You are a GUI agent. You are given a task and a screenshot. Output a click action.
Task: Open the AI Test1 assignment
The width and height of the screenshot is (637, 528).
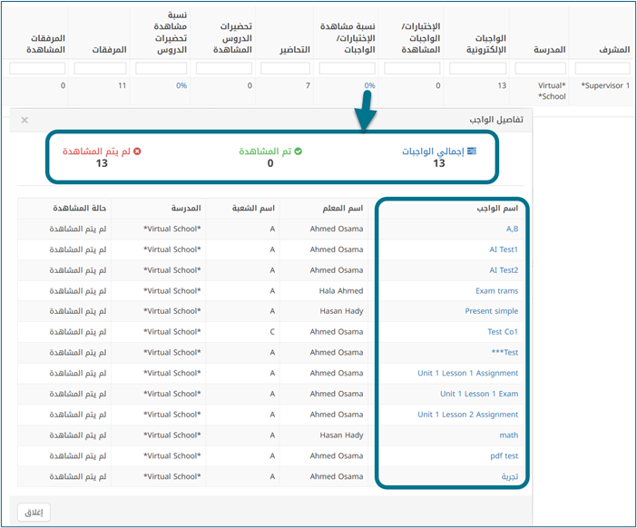[x=504, y=249]
